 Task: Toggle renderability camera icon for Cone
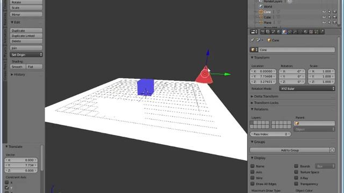pos(334,12)
